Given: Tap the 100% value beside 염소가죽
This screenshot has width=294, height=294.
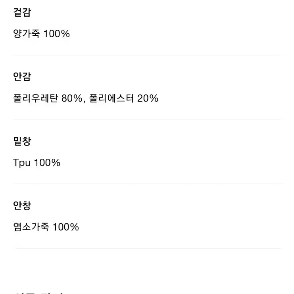Looking at the screenshot, I should (x=66, y=227).
